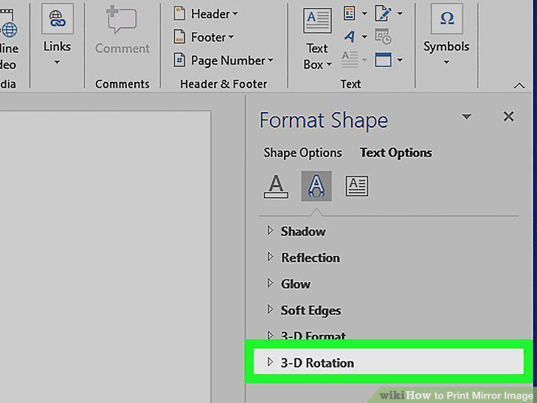Select Text Effects icon in pane
The height and width of the screenshot is (403, 537).
[x=316, y=186]
